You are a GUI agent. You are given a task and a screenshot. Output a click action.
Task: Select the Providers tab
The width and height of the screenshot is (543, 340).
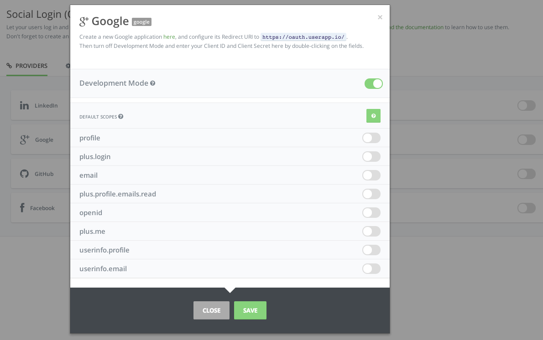[27, 66]
